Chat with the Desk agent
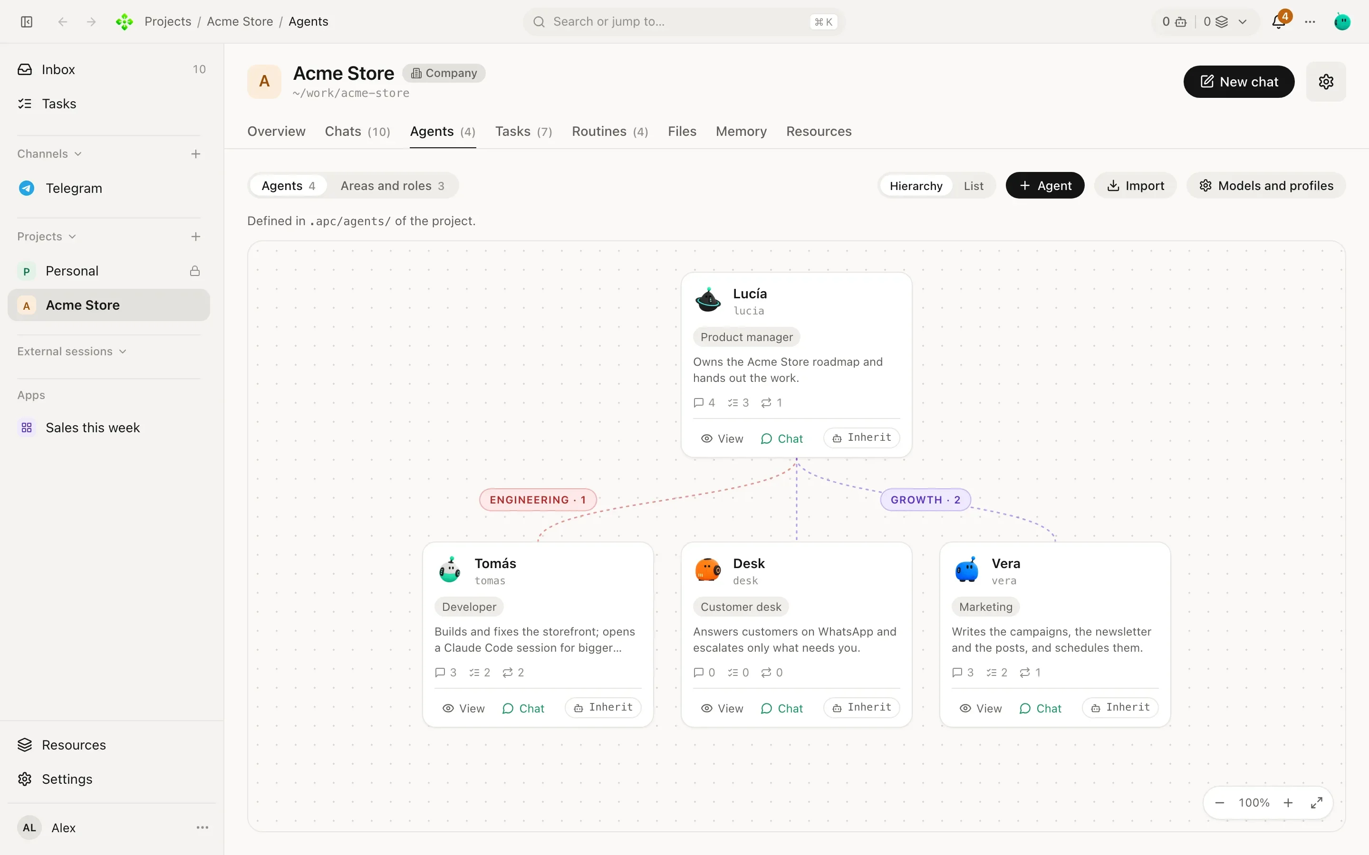This screenshot has height=855, width=1369. click(782, 708)
